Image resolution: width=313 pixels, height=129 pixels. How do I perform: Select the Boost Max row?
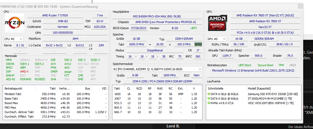56,103
